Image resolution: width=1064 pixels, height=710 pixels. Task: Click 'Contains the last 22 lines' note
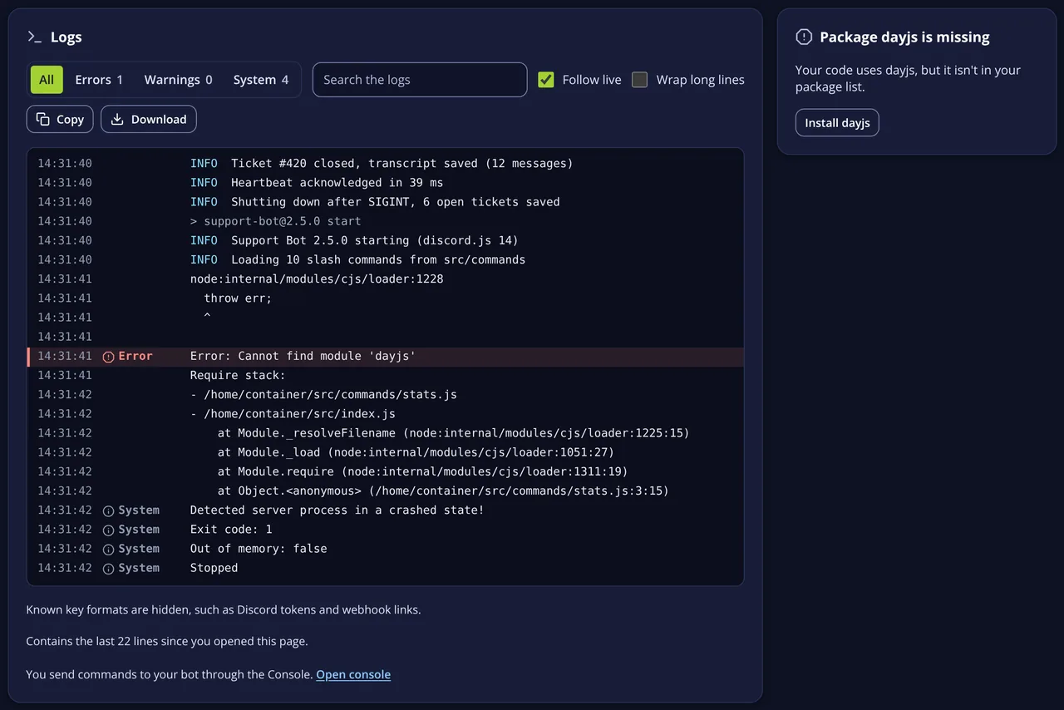167,641
